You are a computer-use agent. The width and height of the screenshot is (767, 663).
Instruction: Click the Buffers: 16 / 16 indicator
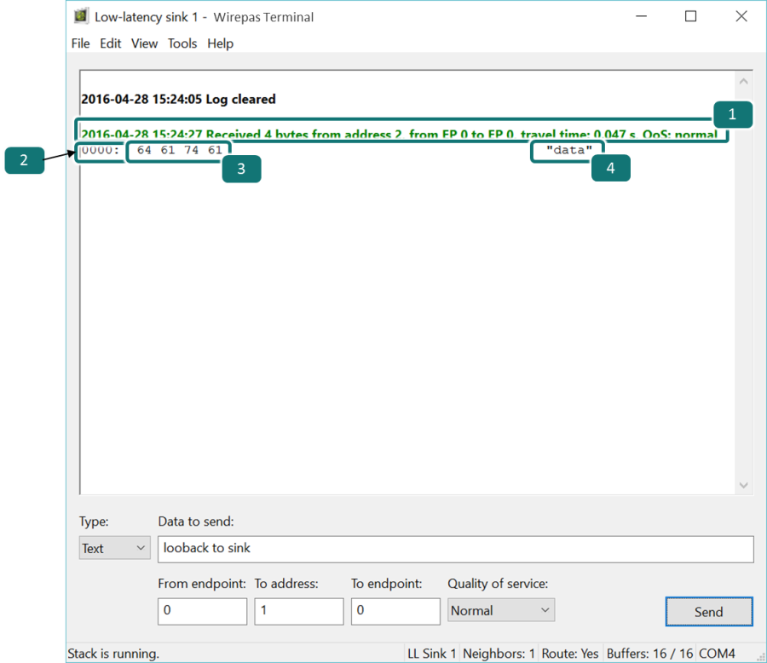[x=649, y=653]
